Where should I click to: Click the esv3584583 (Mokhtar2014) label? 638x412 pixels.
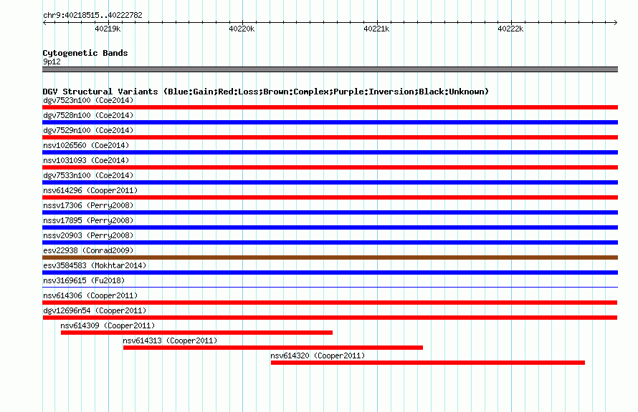pyautogui.click(x=95, y=265)
